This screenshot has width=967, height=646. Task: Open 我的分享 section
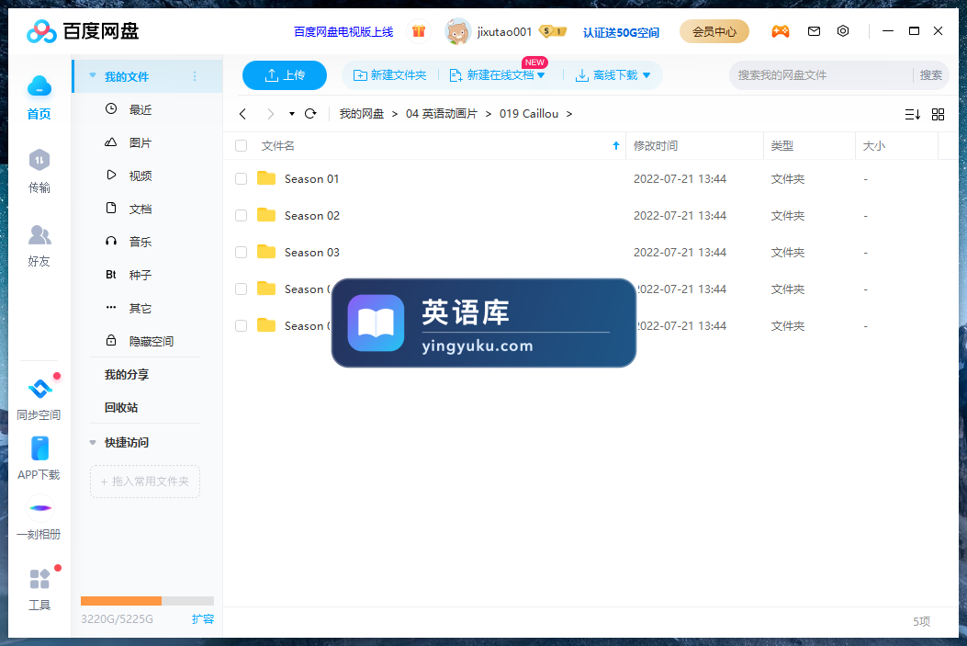(x=127, y=375)
